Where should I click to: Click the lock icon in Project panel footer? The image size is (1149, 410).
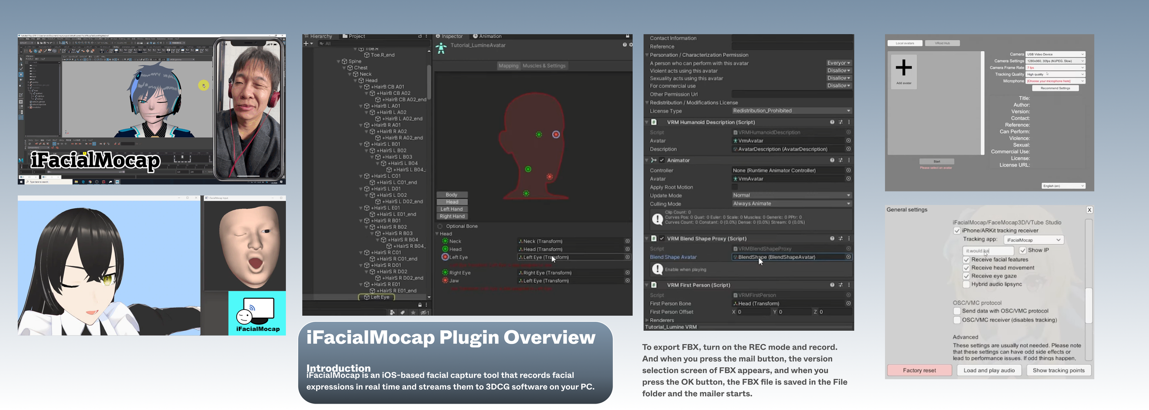[x=420, y=305]
